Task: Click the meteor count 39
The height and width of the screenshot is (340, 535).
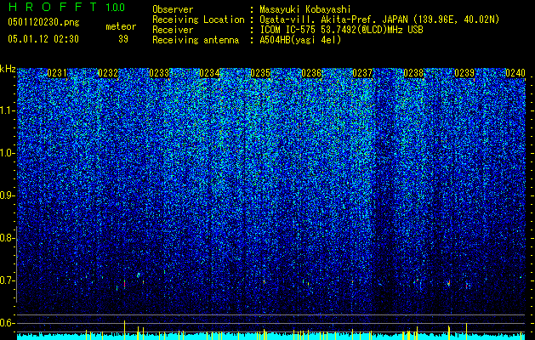Action: click(123, 39)
